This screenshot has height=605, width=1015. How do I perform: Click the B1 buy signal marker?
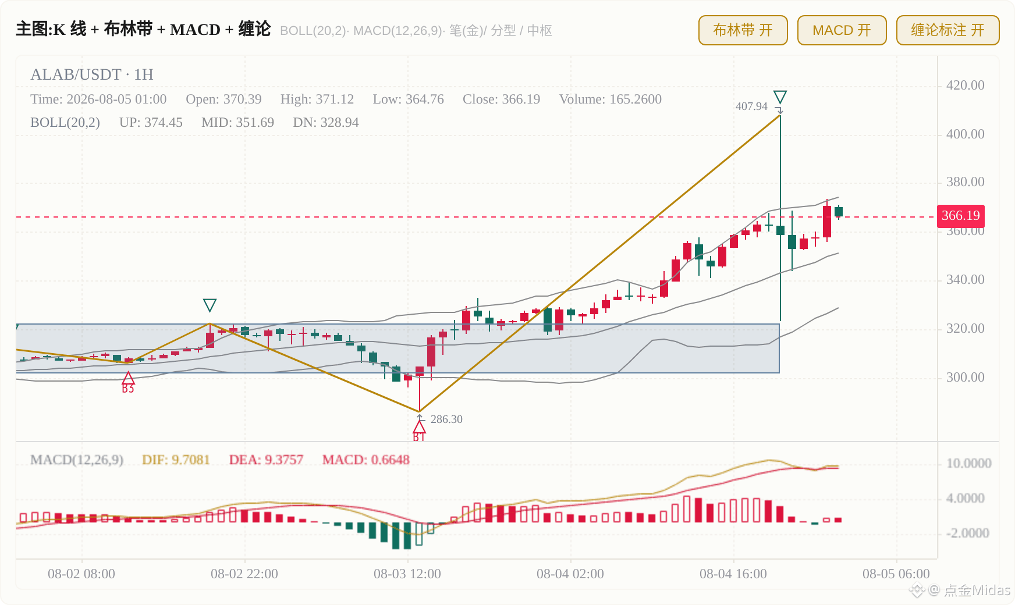[419, 431]
